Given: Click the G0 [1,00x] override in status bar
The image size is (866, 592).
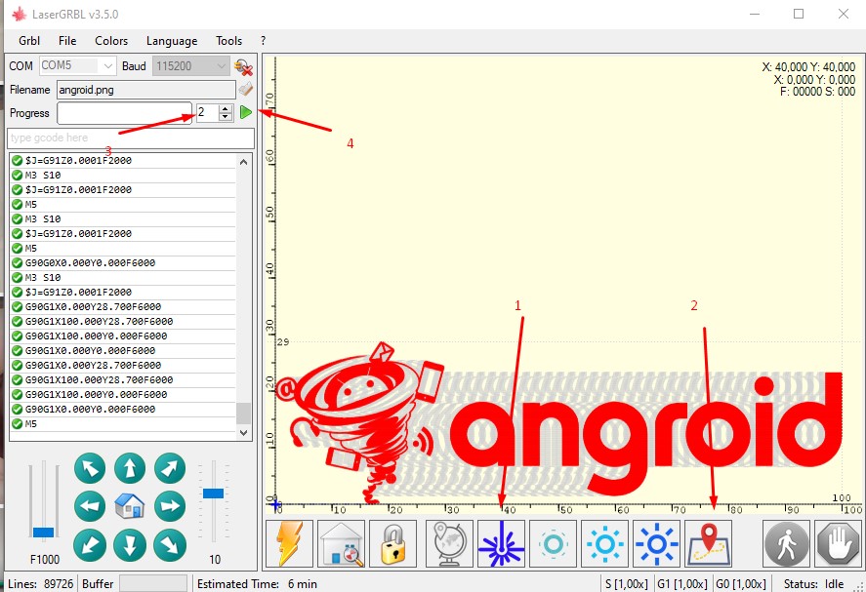Looking at the screenshot, I should (x=741, y=584).
